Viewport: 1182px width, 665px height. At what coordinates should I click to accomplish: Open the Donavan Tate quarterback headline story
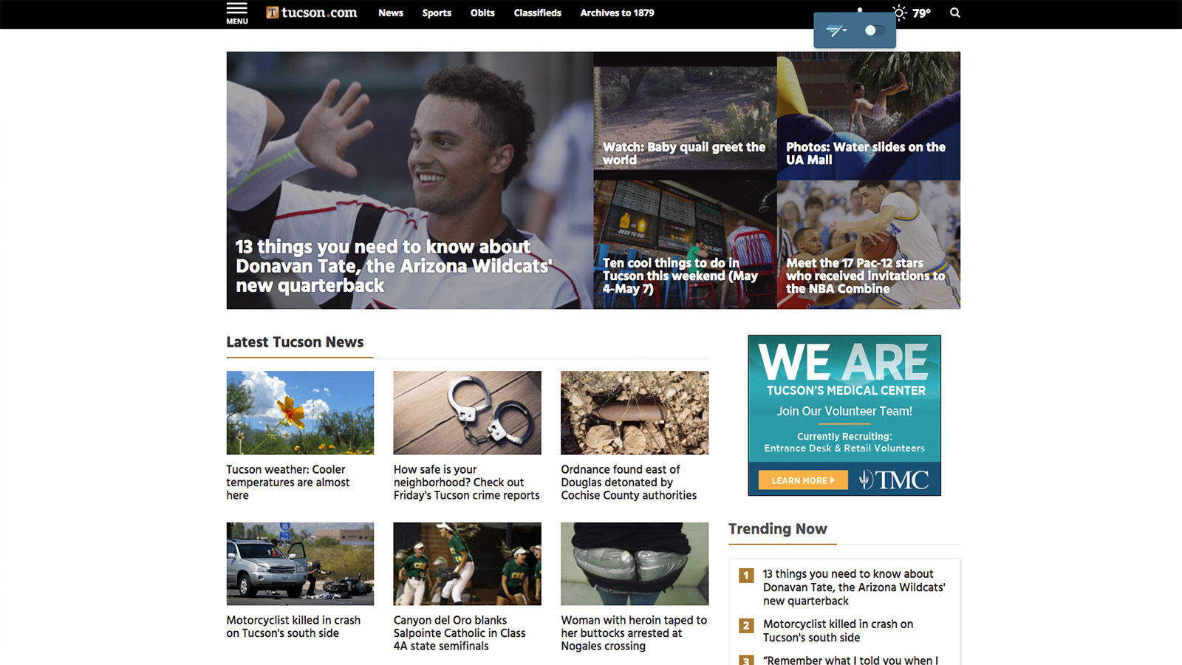coord(393,266)
